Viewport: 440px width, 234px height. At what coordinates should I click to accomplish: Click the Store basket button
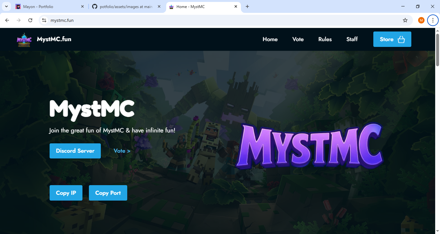[x=392, y=39]
